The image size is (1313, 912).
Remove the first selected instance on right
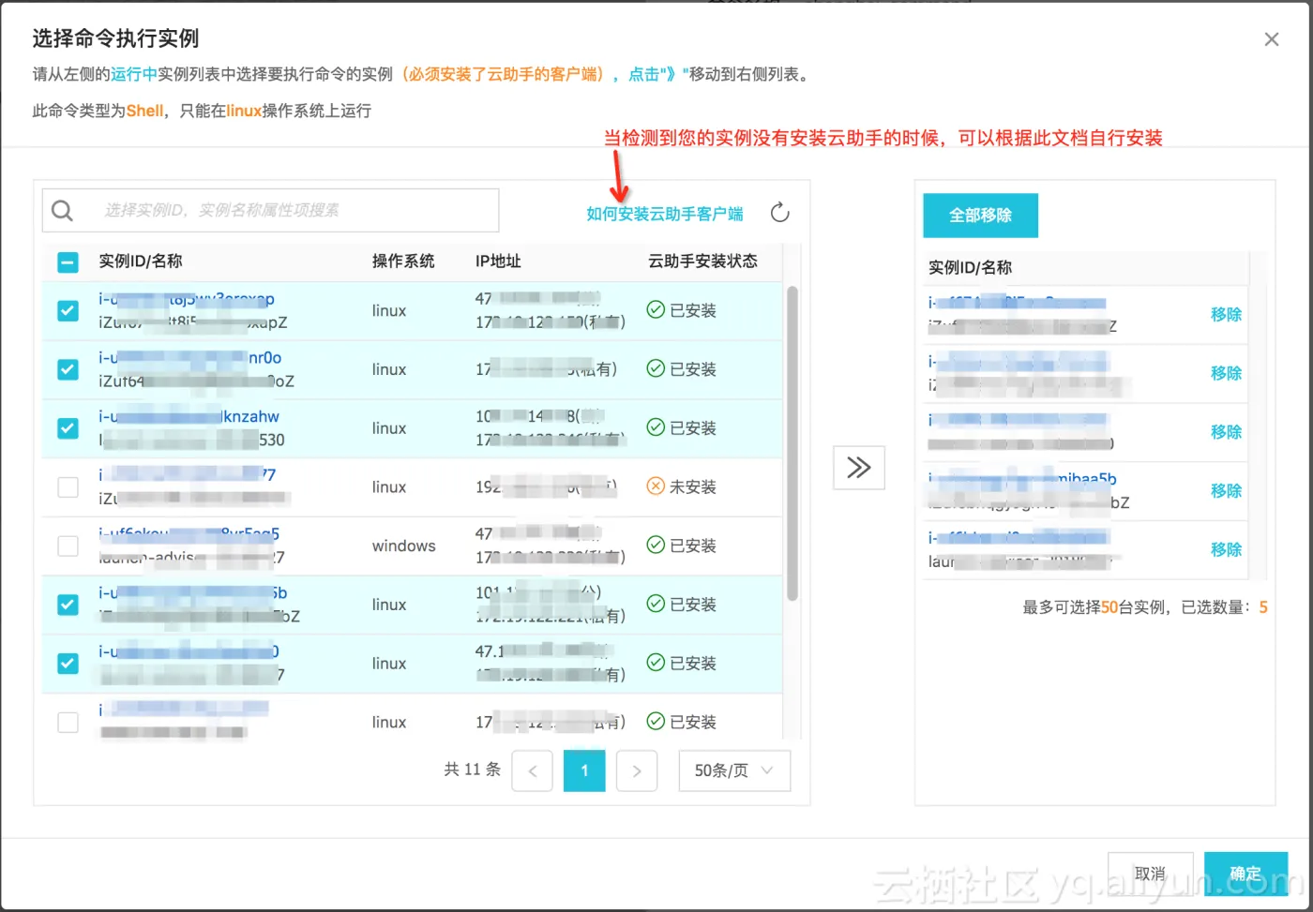tap(1226, 314)
